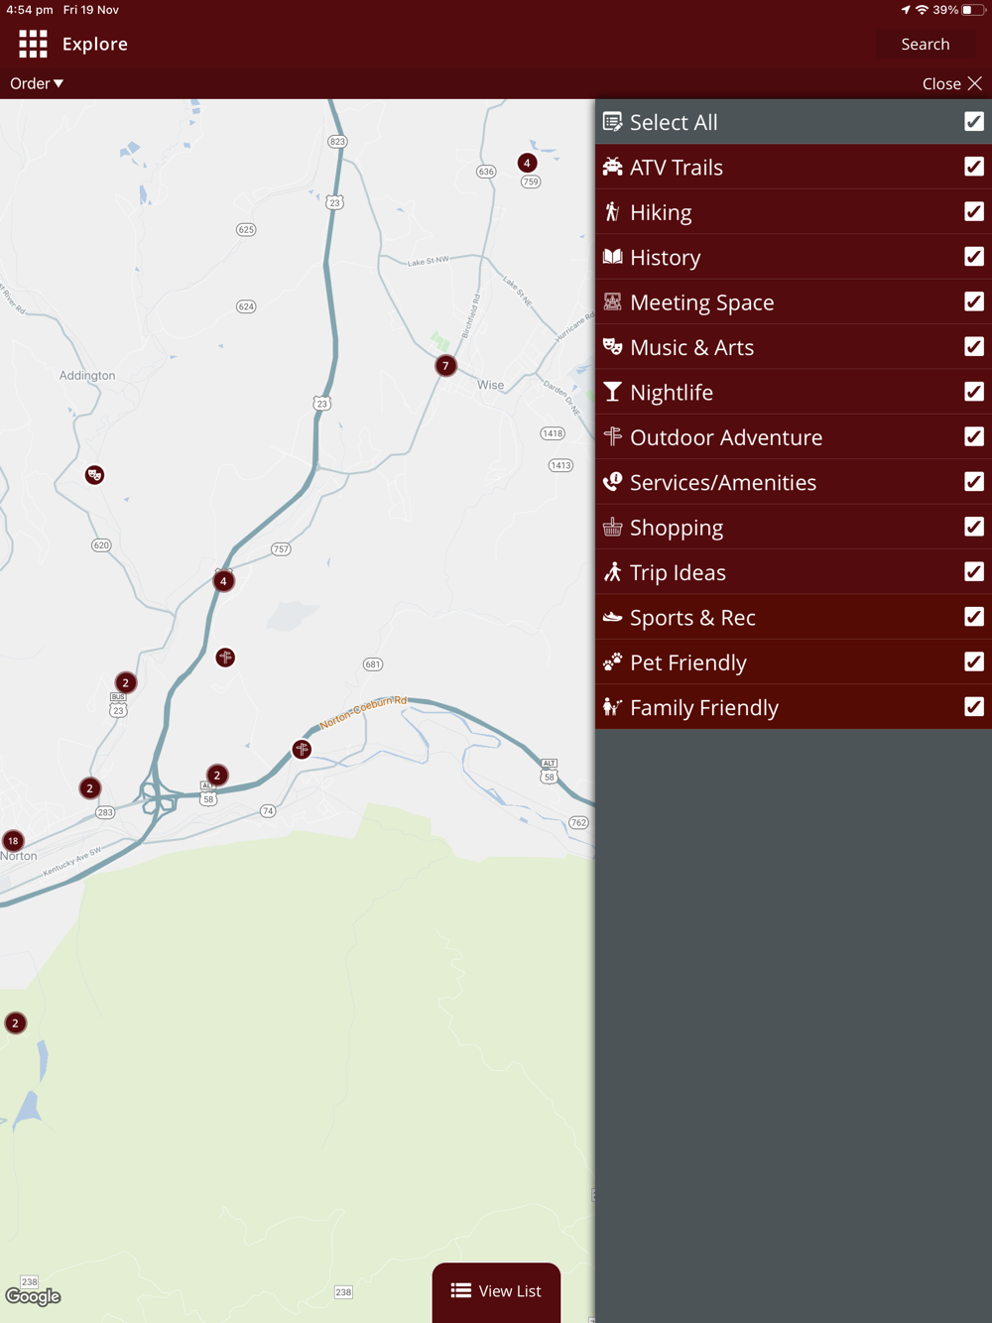Viewport: 992px width, 1323px height.
Task: Open the cluster marker 2 beside route 283
Action: 89,788
